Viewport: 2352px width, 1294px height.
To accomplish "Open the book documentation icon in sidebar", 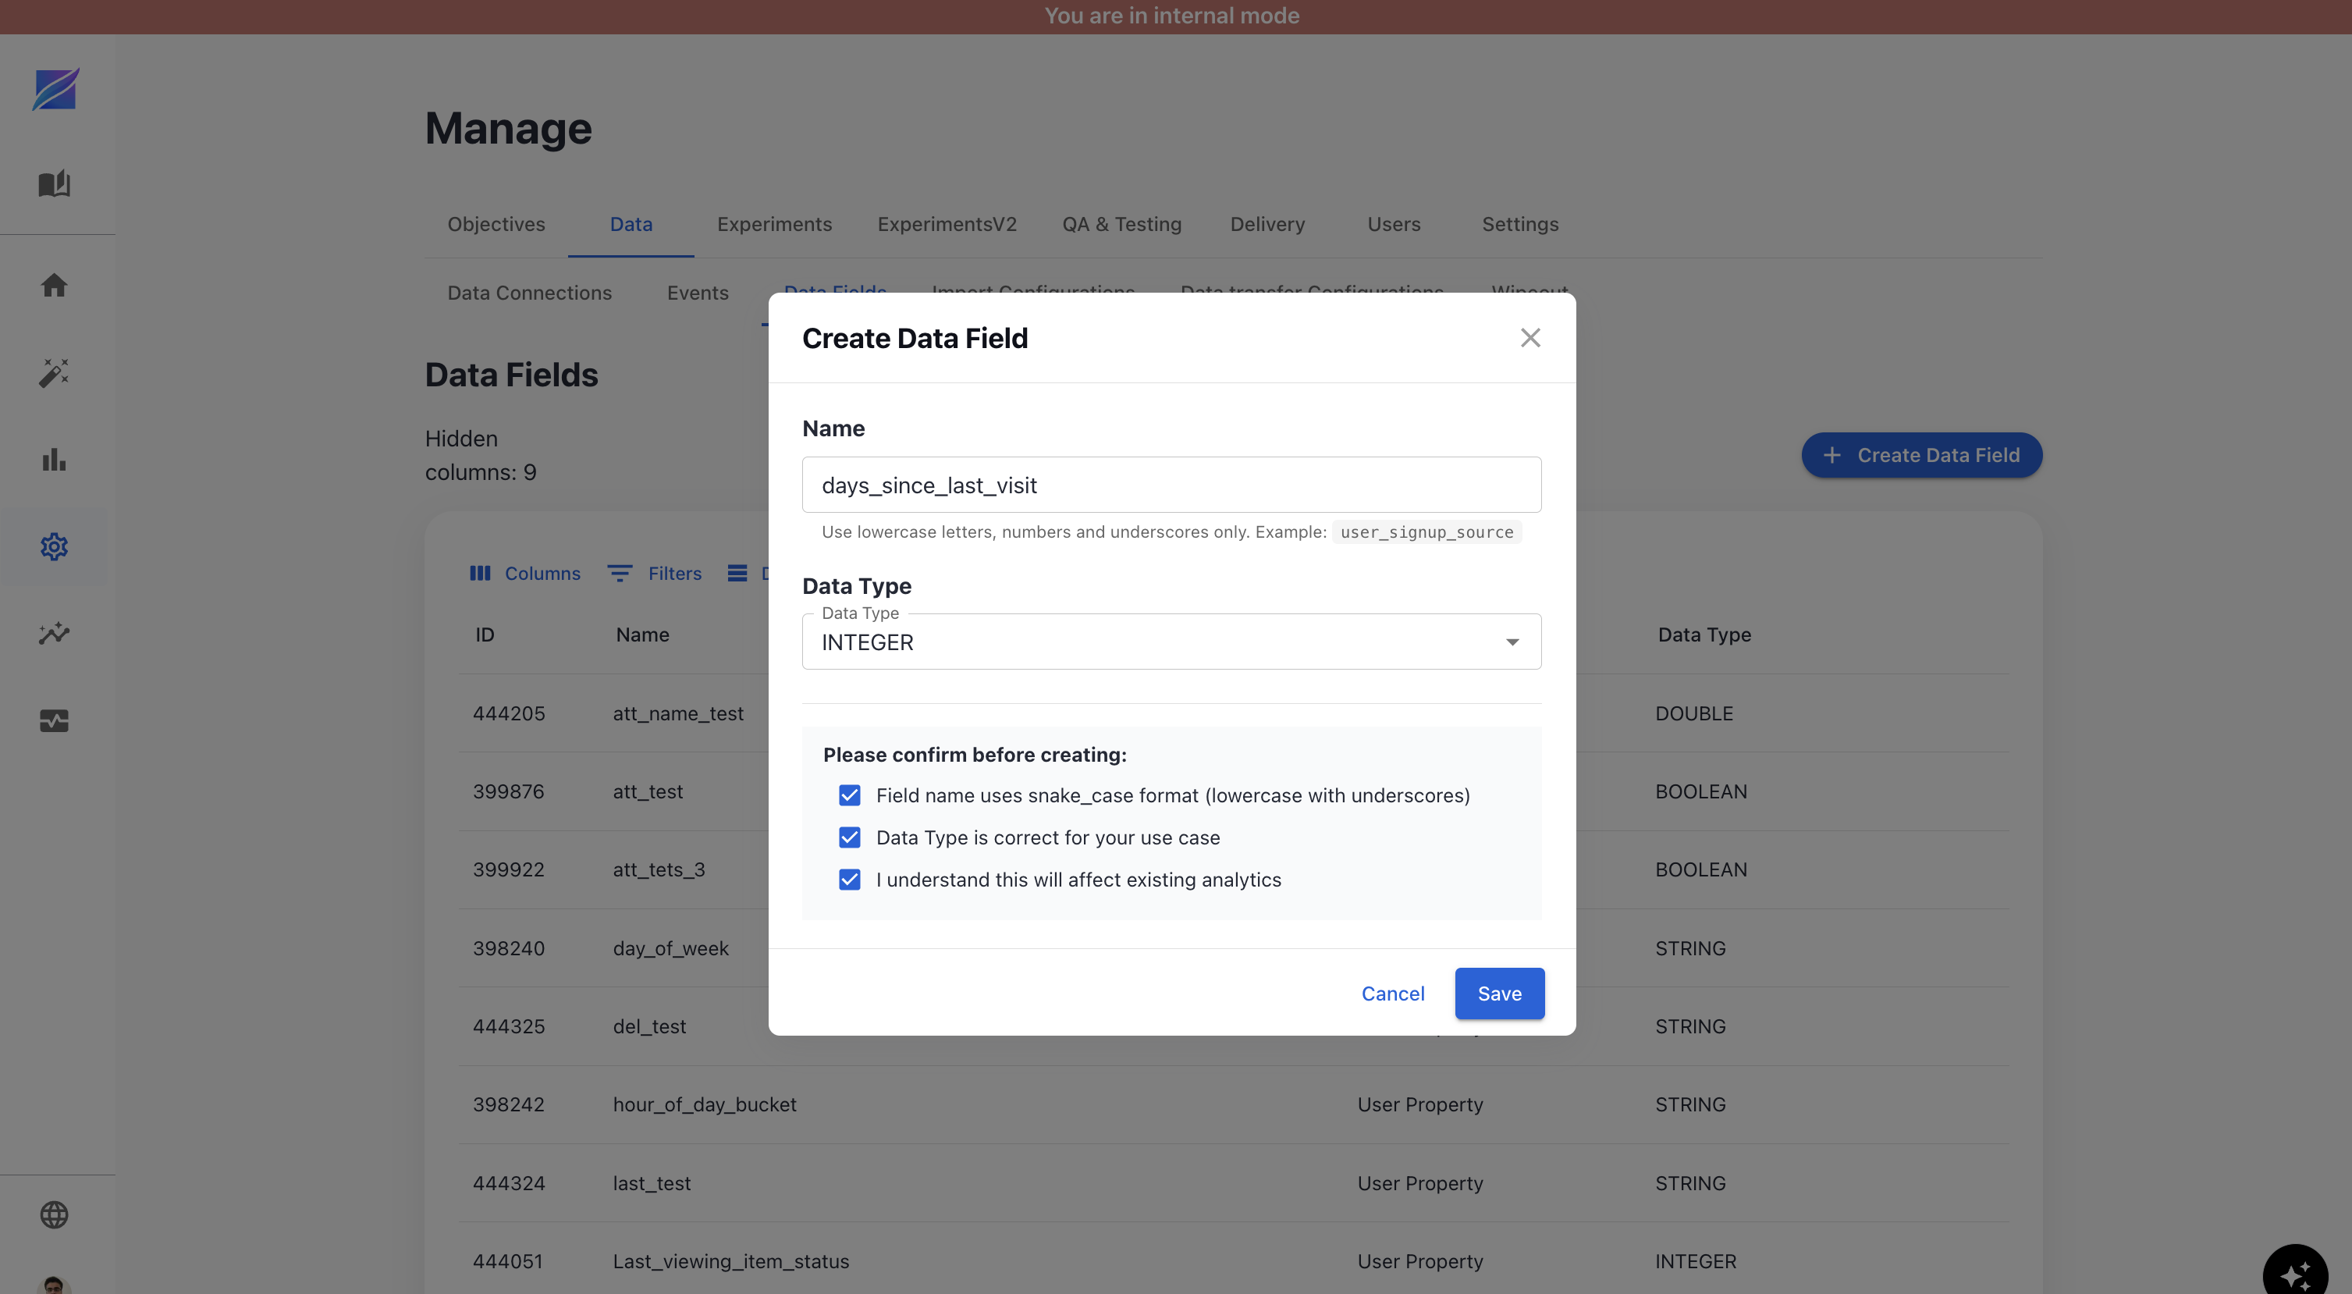I will [54, 183].
